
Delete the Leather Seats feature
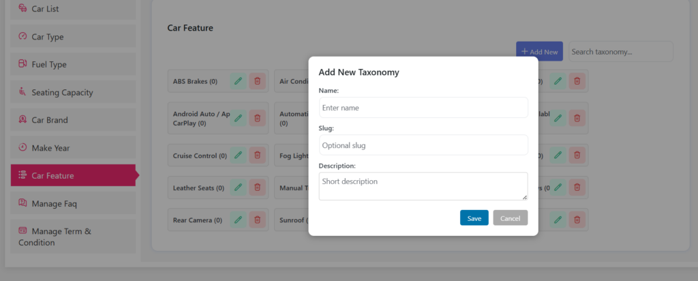pyautogui.click(x=257, y=187)
